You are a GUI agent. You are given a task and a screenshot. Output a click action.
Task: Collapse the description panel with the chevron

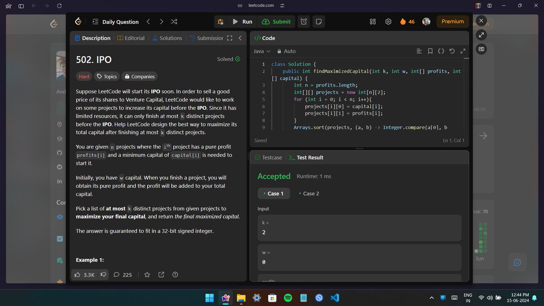240,38
